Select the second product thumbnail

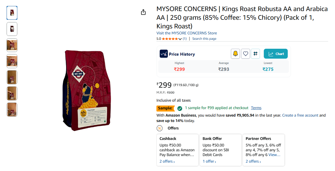pos(12,29)
